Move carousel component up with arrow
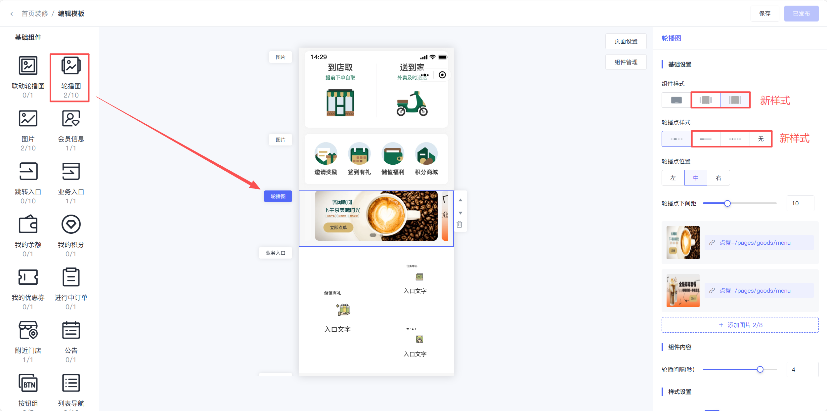Viewport: 827px width, 411px height. point(460,200)
